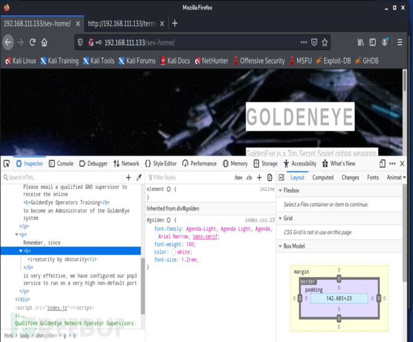The height and width of the screenshot is (342, 413).
Task: Open the Performance tab
Action: coord(199,164)
